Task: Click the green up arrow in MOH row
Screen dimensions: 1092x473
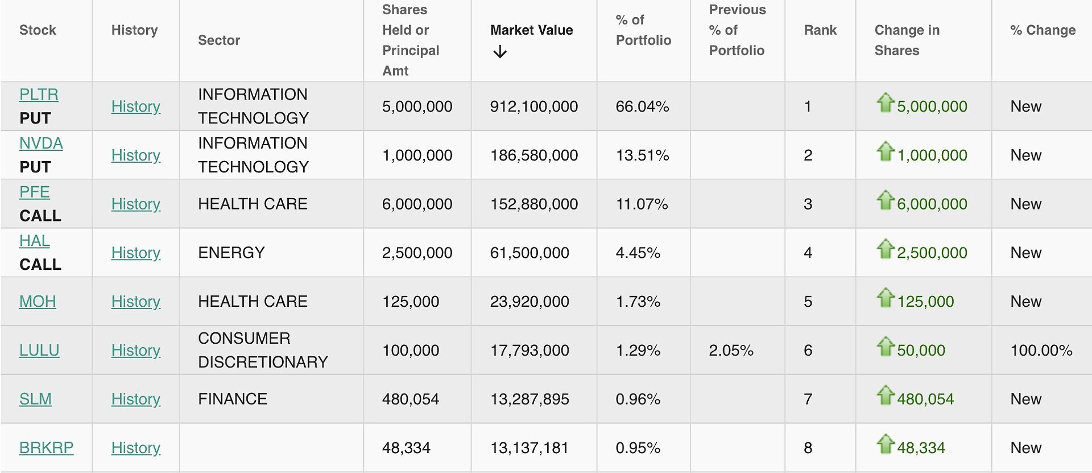Action: (x=885, y=298)
